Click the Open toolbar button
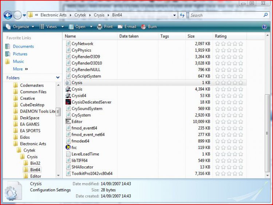Screen dimensions: 273x205 coord(77,27)
